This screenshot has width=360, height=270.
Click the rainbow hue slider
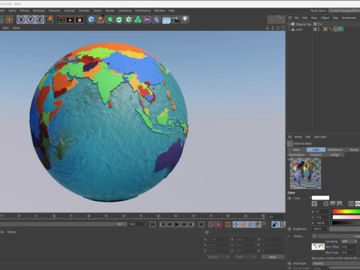click(346, 211)
